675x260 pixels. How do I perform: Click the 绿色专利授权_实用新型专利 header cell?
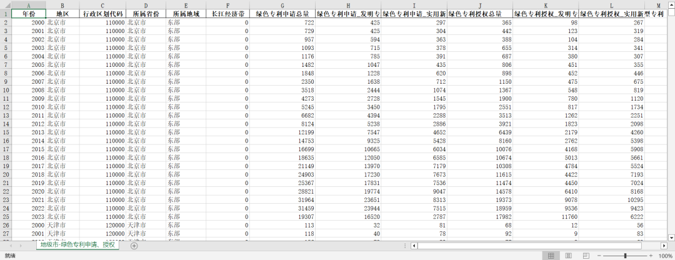pyautogui.click(x=612, y=14)
